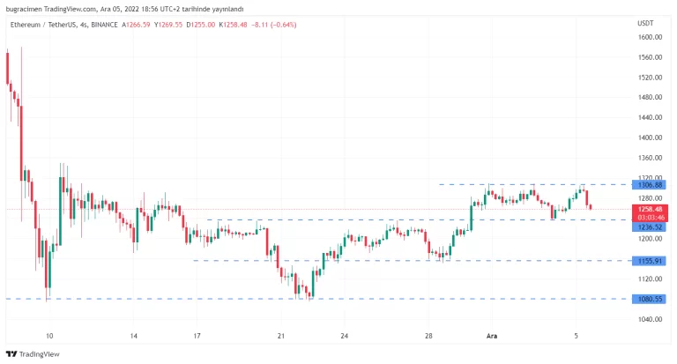677x364 pixels.
Task: Click the TradingView logo at bottom left
Action: pos(33,354)
